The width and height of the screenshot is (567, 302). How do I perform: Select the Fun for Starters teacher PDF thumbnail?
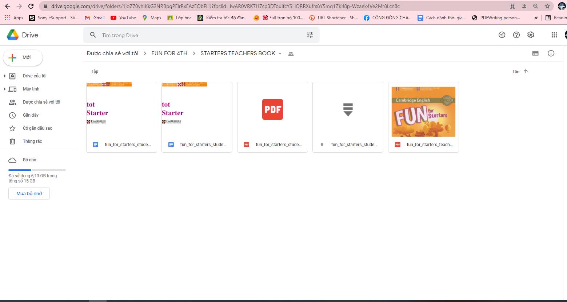coord(423,112)
